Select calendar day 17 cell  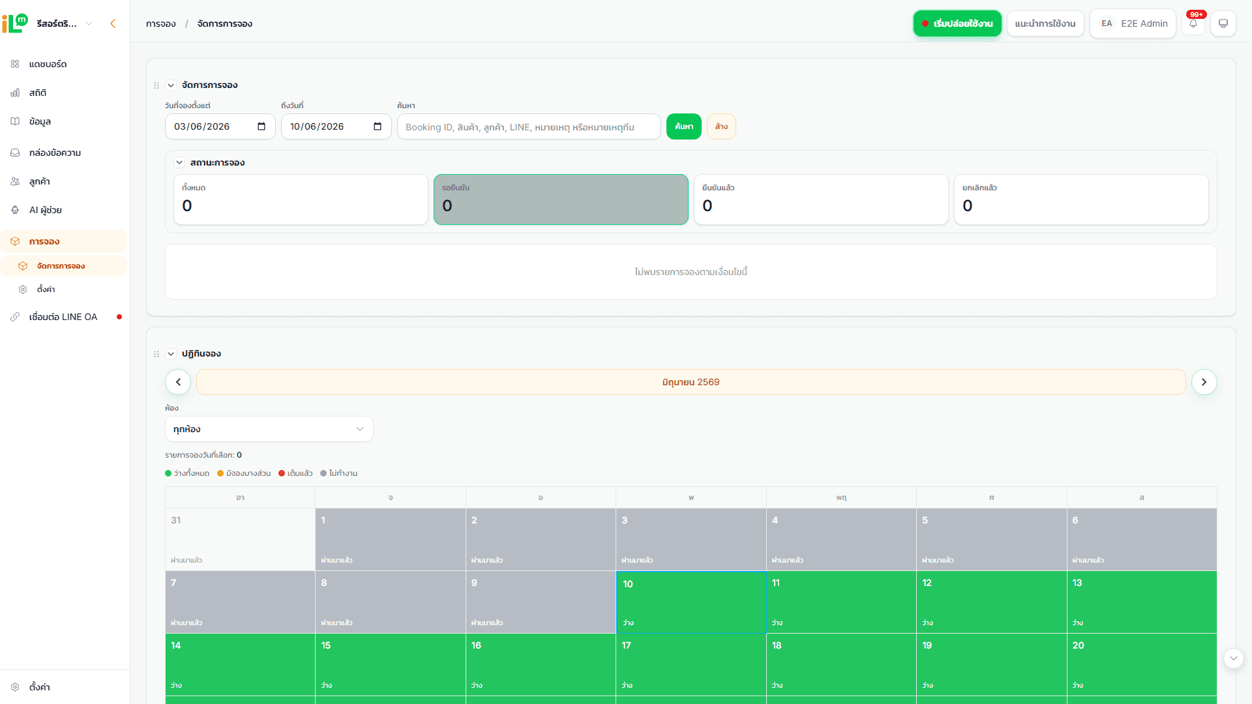(691, 665)
